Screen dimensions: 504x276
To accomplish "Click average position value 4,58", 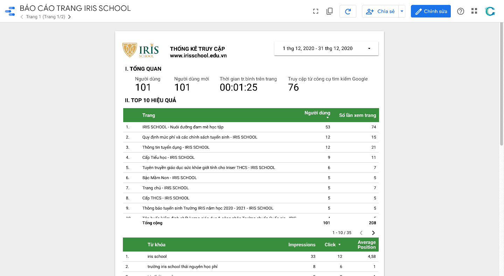I will click(371, 256).
